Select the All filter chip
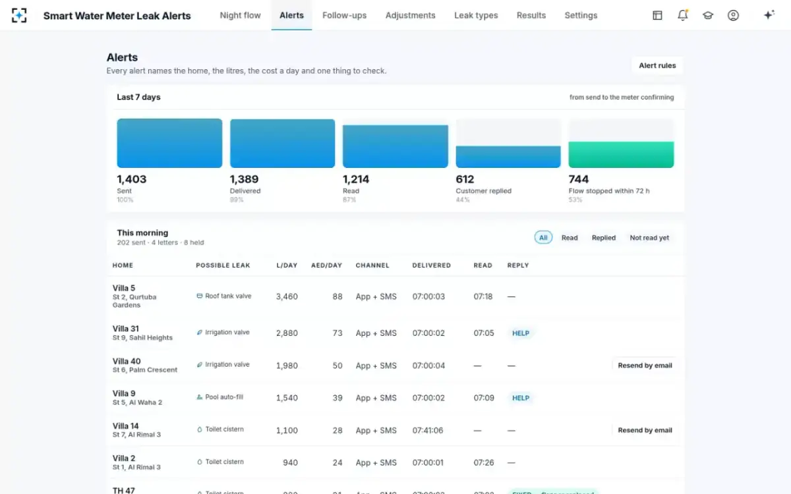Viewport: 791px width, 494px height. [x=543, y=238]
